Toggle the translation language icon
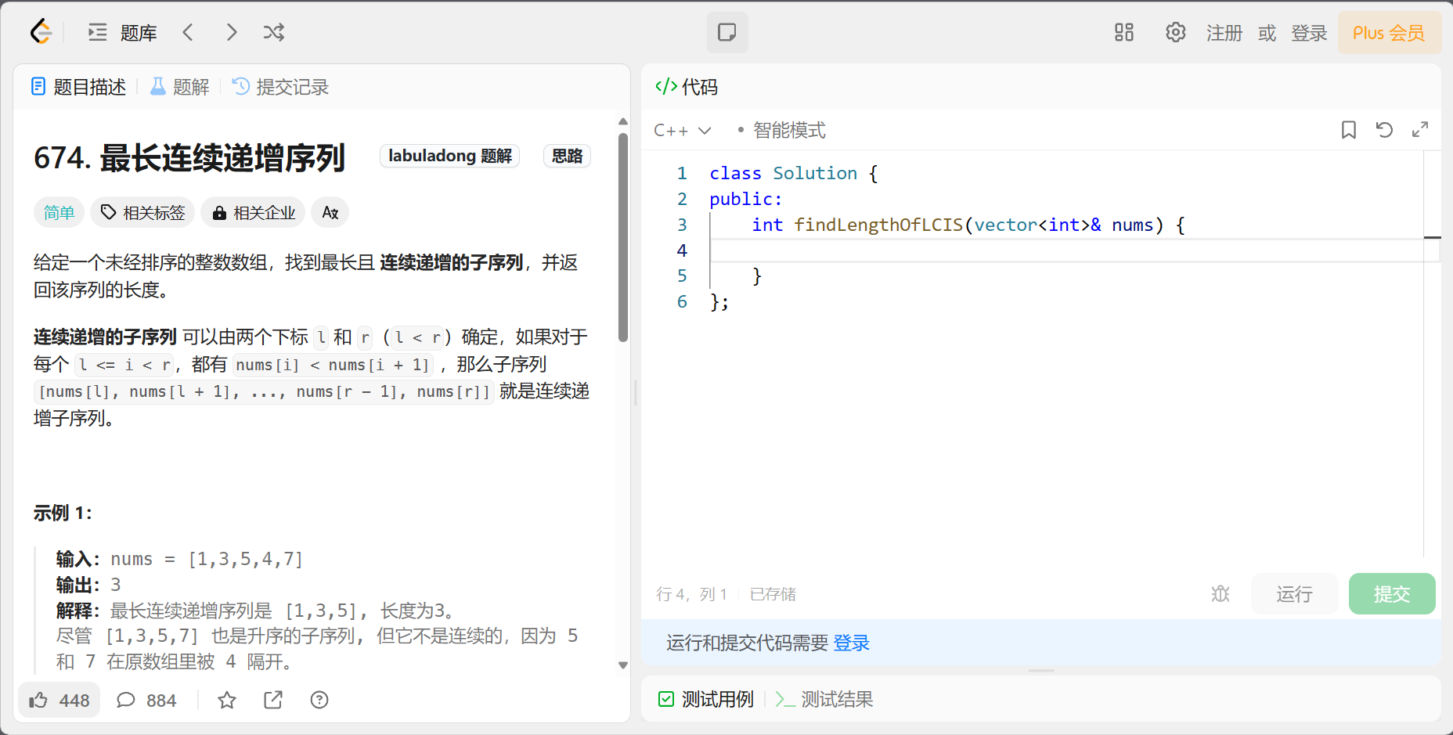This screenshot has width=1453, height=735. coord(330,213)
